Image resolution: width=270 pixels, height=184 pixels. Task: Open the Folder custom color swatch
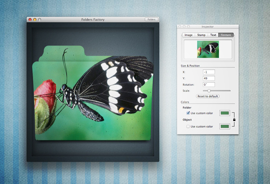coord(225,113)
